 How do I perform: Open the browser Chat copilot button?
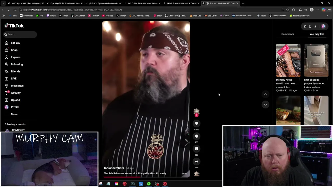pyautogui.click(x=326, y=10)
